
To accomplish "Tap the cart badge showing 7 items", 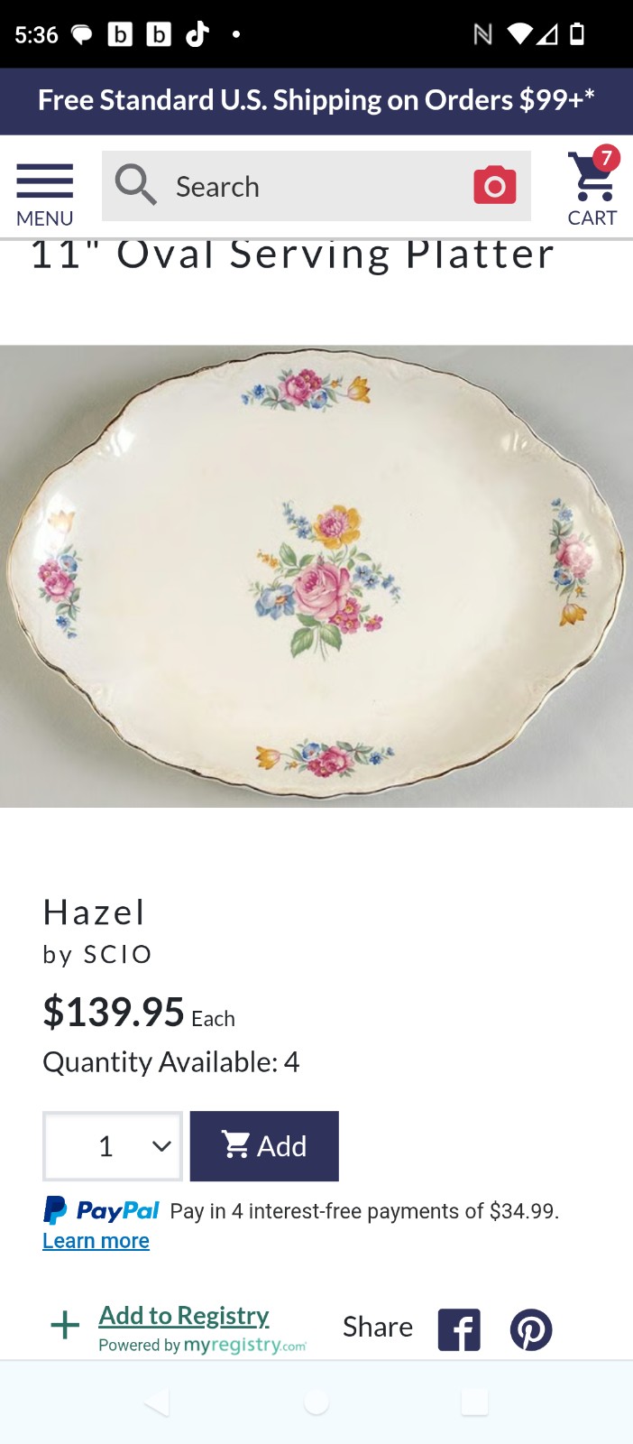I will pyautogui.click(x=606, y=158).
